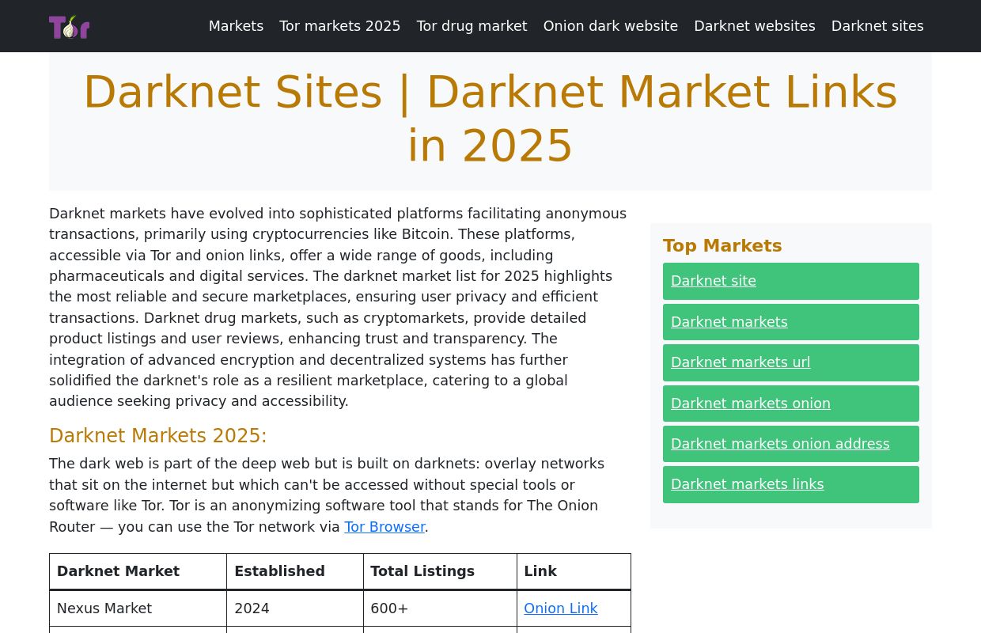Open the Darknet websites section

[754, 26]
